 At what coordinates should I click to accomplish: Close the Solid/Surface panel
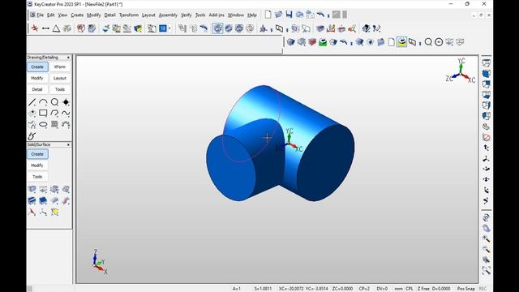(x=68, y=144)
